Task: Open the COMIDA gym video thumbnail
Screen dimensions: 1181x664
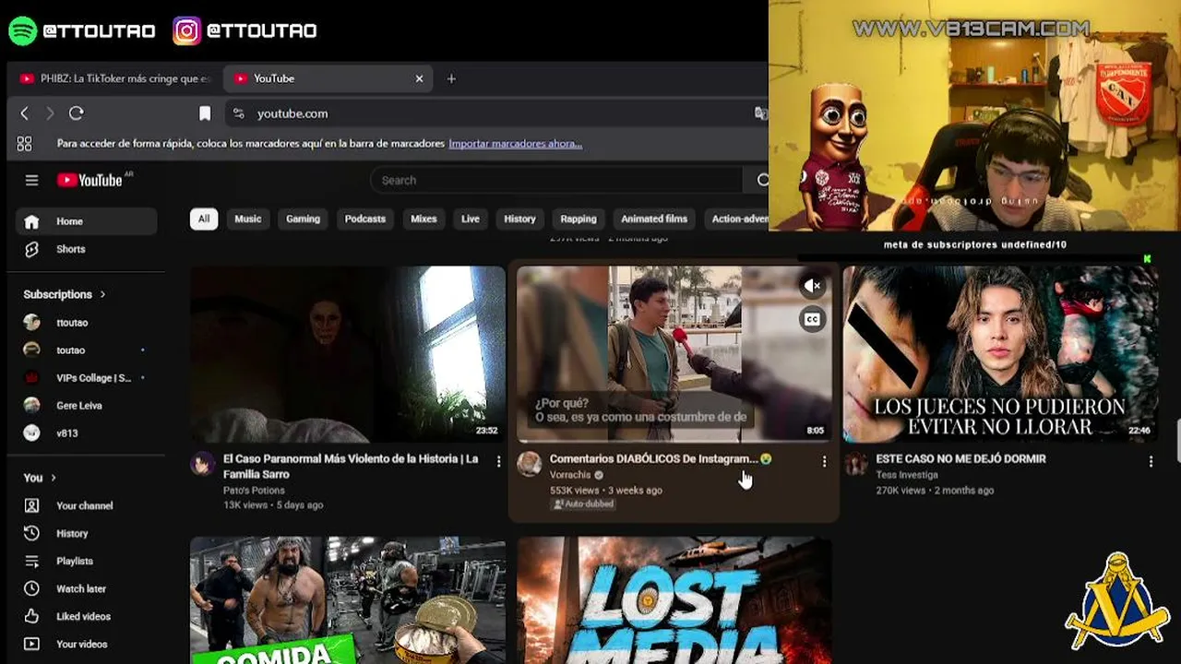Action: click(x=348, y=600)
